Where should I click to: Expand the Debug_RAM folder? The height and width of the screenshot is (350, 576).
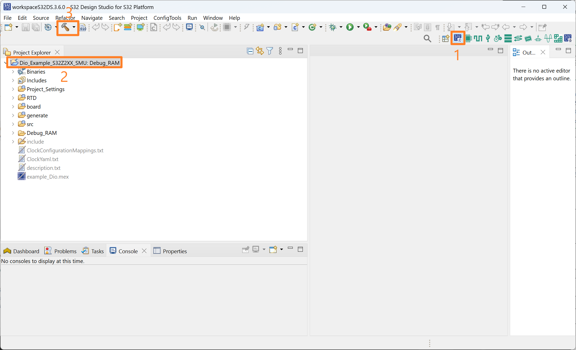click(x=13, y=133)
